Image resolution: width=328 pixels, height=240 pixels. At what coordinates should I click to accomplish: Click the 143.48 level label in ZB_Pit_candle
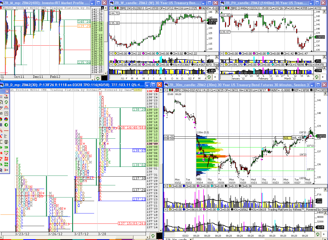coord(225,15)
